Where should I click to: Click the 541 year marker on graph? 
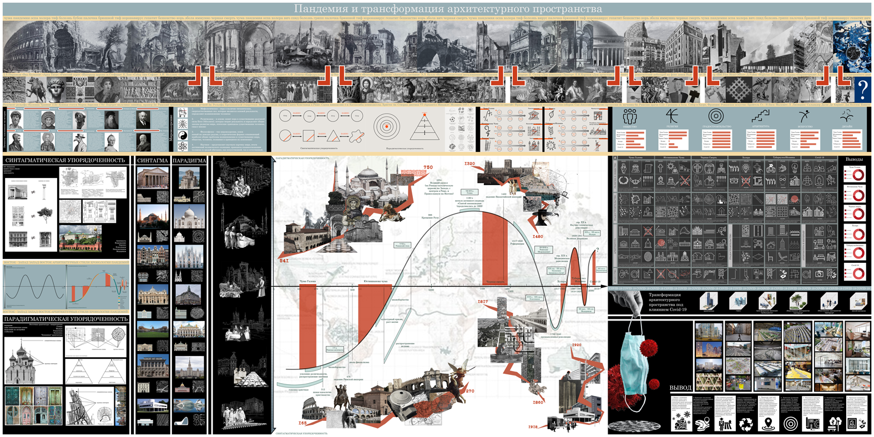284,260
